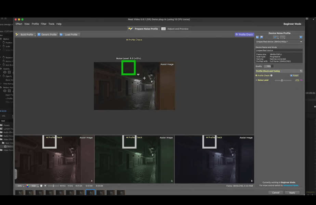The width and height of the screenshot is (316, 205).
Task: Click the open profile folder icon
Action: 258,37
